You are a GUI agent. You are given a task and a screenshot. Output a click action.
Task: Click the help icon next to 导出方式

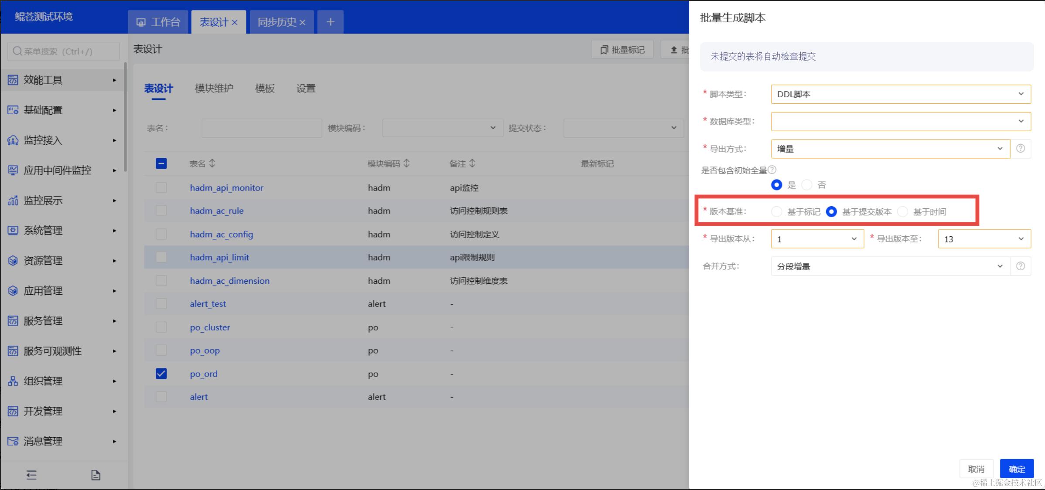point(1020,149)
